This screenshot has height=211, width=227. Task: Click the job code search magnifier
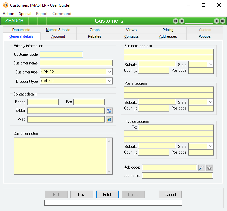click(x=201, y=168)
